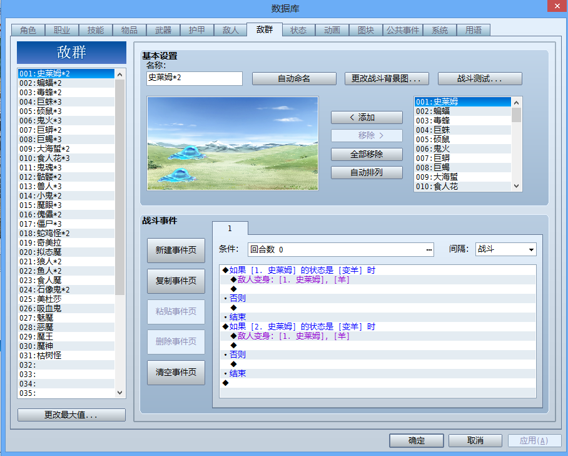Click the troop 名称 input field

pos(195,78)
